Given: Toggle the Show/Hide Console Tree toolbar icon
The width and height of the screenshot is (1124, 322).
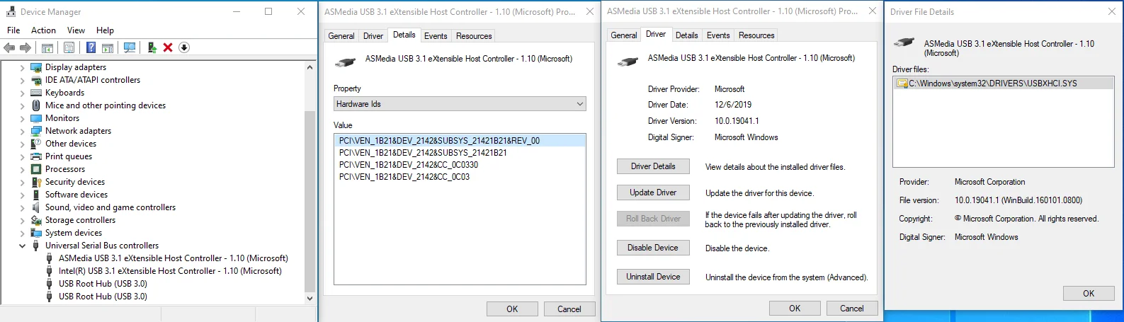Looking at the screenshot, I should [x=47, y=47].
